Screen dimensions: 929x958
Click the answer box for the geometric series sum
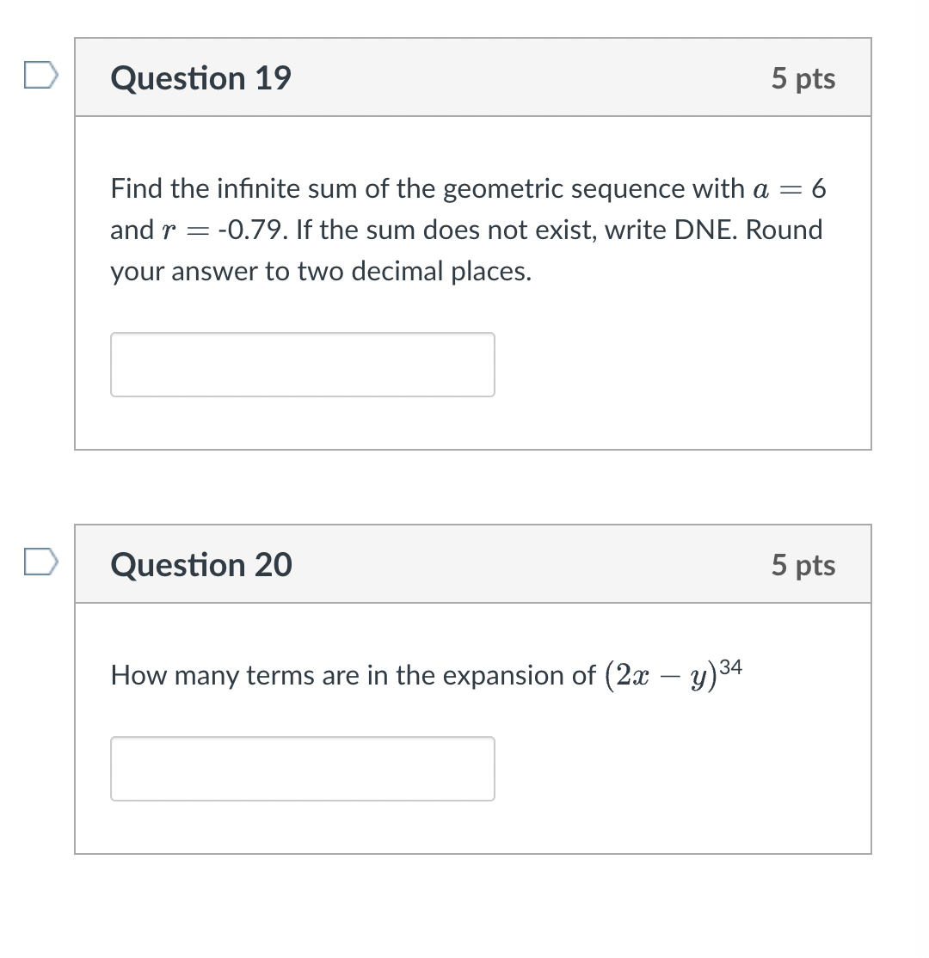(x=303, y=364)
